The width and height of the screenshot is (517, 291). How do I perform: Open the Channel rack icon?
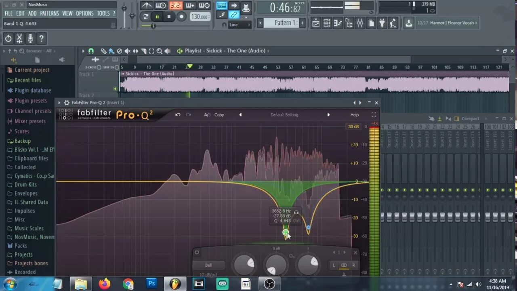pyautogui.click(x=327, y=23)
